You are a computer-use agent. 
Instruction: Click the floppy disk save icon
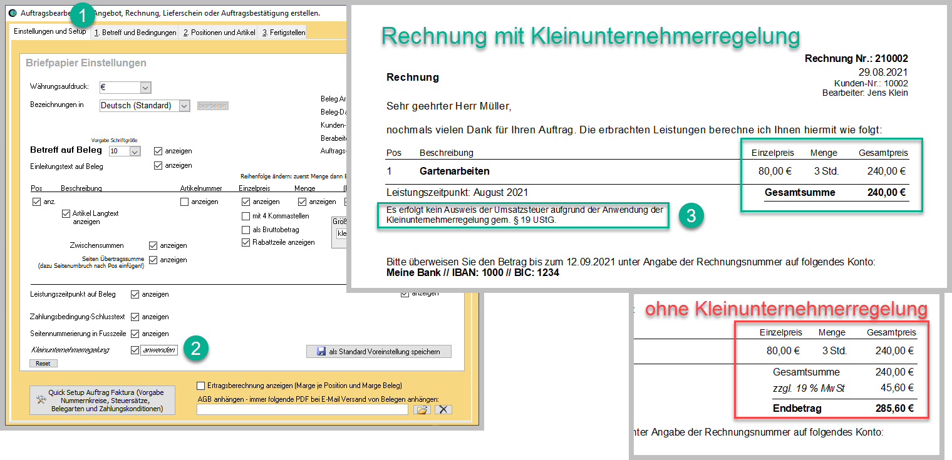click(x=319, y=352)
